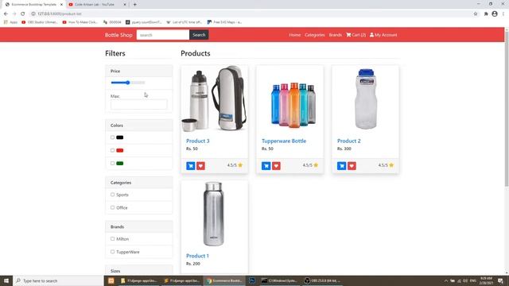The width and height of the screenshot is (509, 286).
Task: Click the page vertical scrollbar
Action: click(x=507, y=109)
